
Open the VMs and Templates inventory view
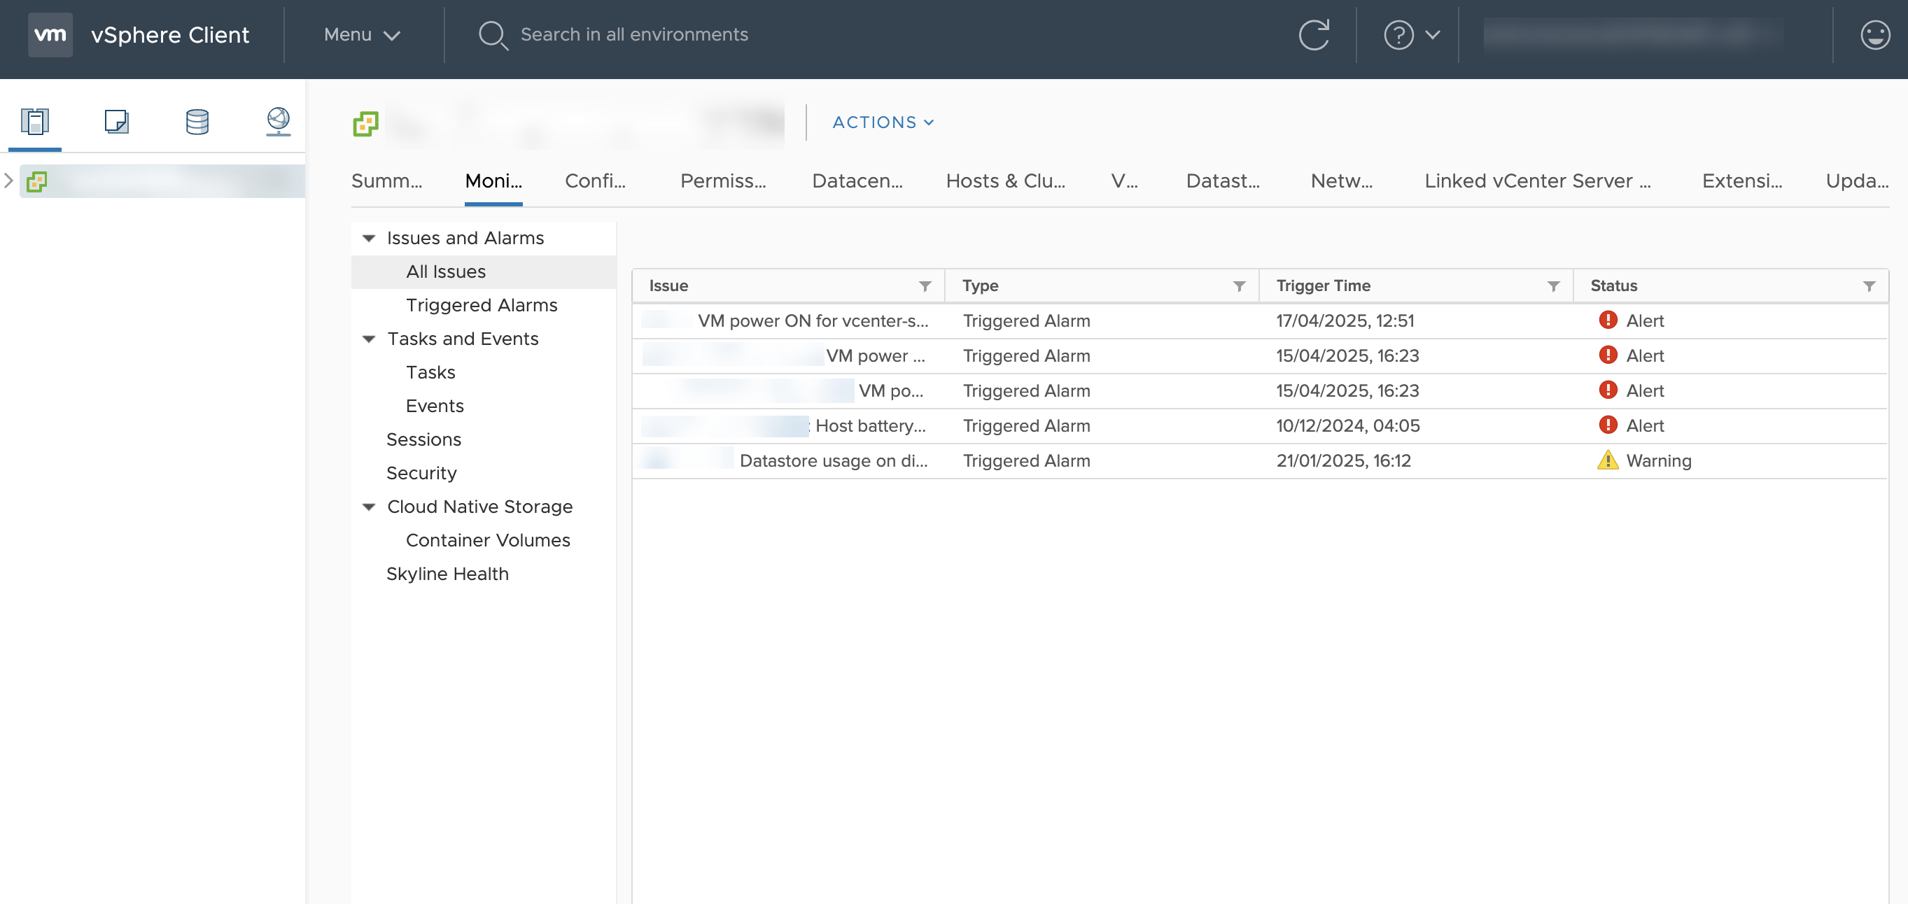(115, 122)
